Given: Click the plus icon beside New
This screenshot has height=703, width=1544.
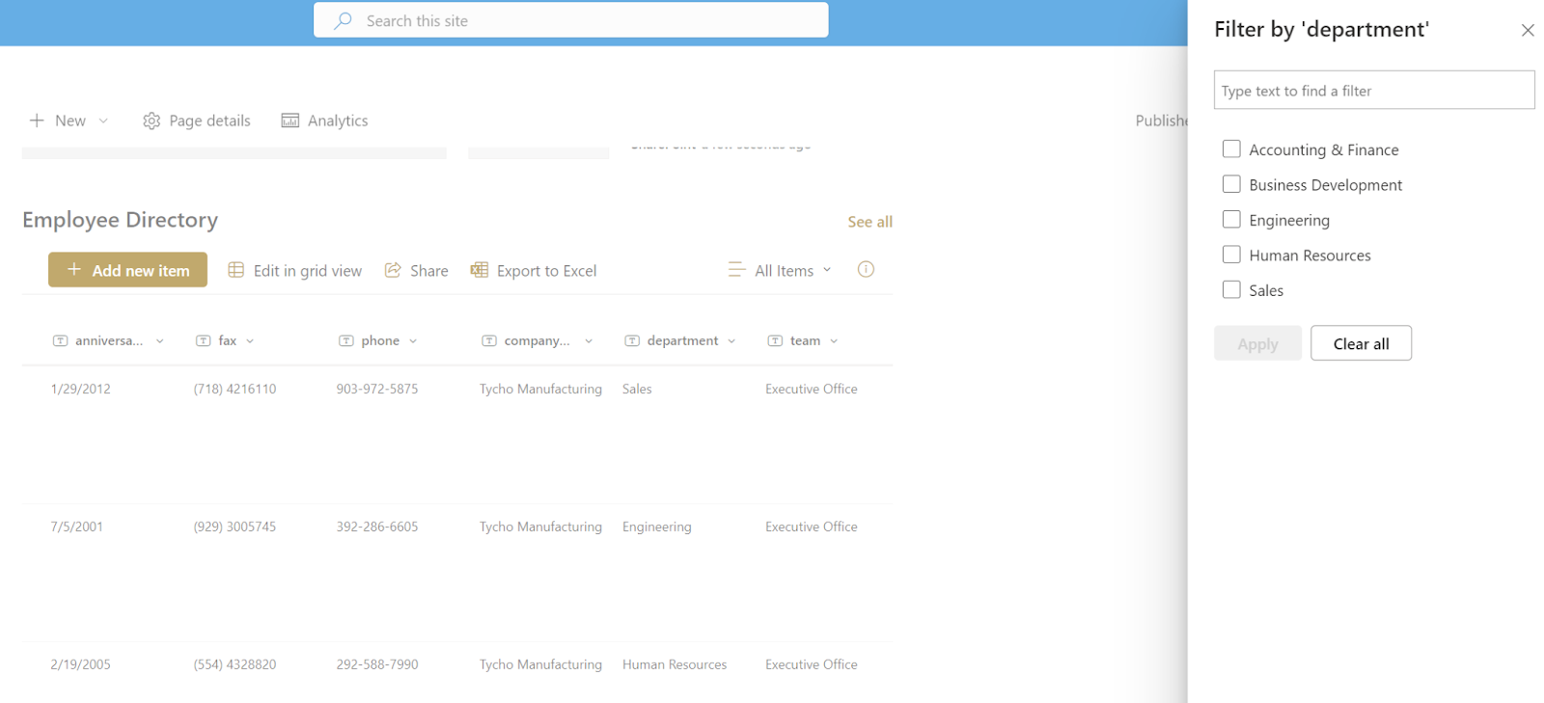Looking at the screenshot, I should [37, 121].
